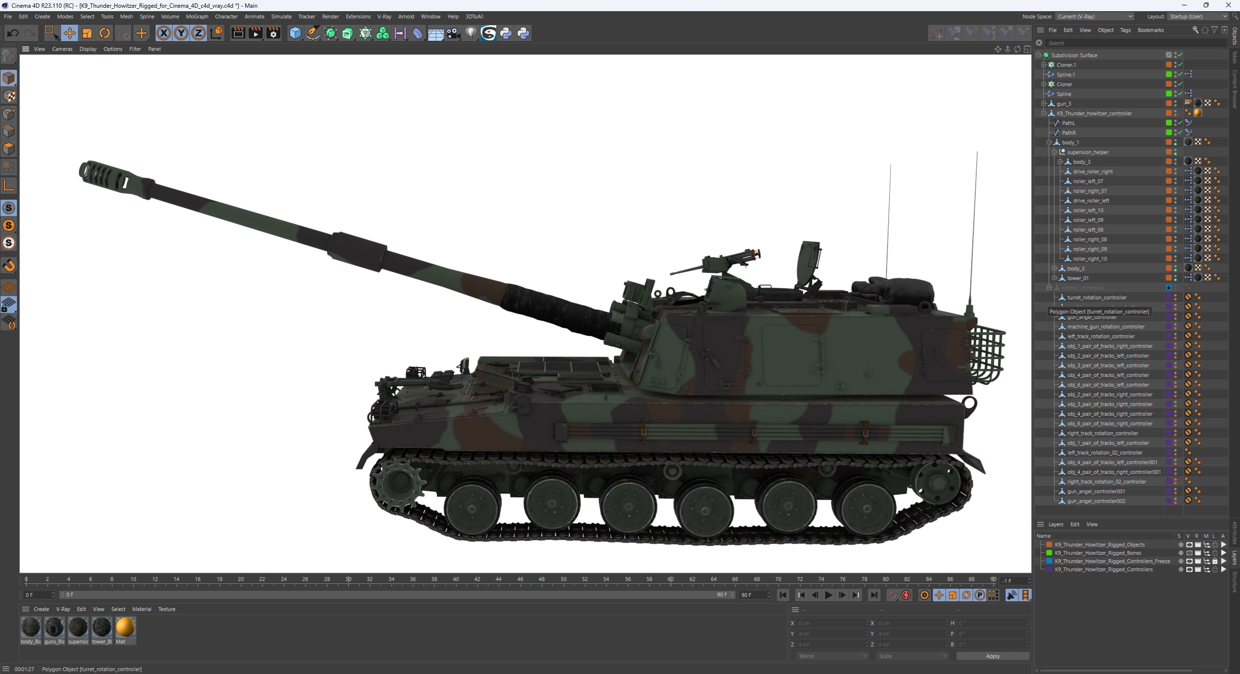Expand tower_01 object hierarchy
Viewport: 1240px width, 674px height.
click(x=1054, y=278)
